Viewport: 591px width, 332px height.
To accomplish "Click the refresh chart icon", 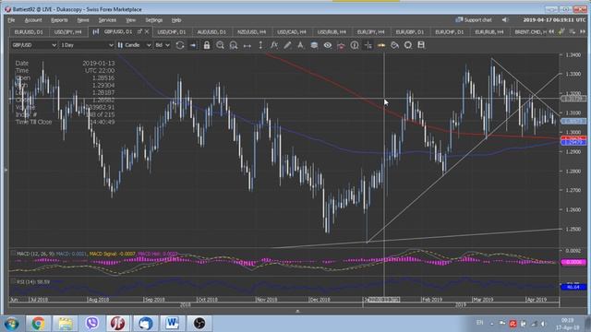I will click(180, 45).
